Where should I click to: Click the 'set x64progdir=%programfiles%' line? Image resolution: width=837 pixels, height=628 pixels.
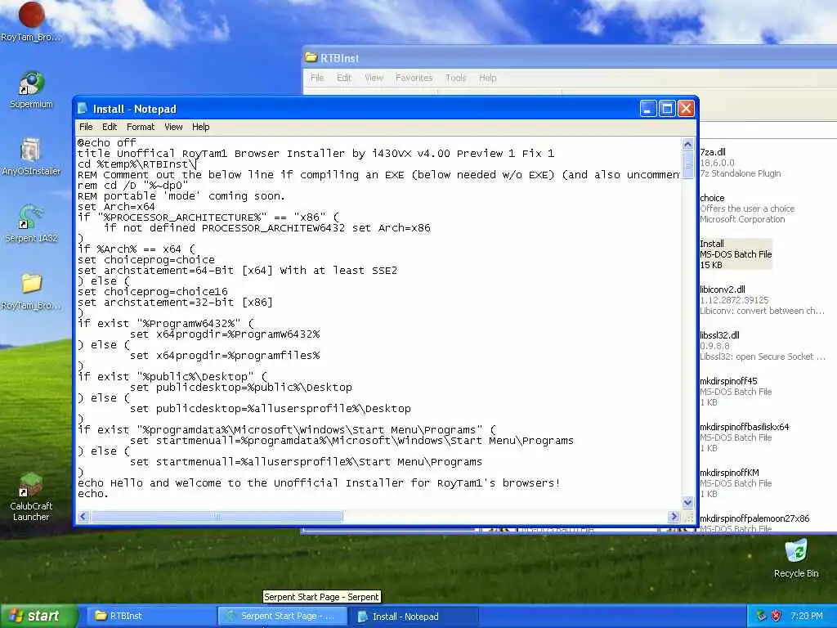click(x=225, y=355)
